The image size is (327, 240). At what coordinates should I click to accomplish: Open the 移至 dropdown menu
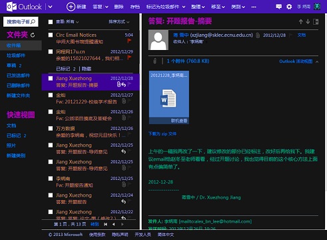pyautogui.click(x=218, y=7)
